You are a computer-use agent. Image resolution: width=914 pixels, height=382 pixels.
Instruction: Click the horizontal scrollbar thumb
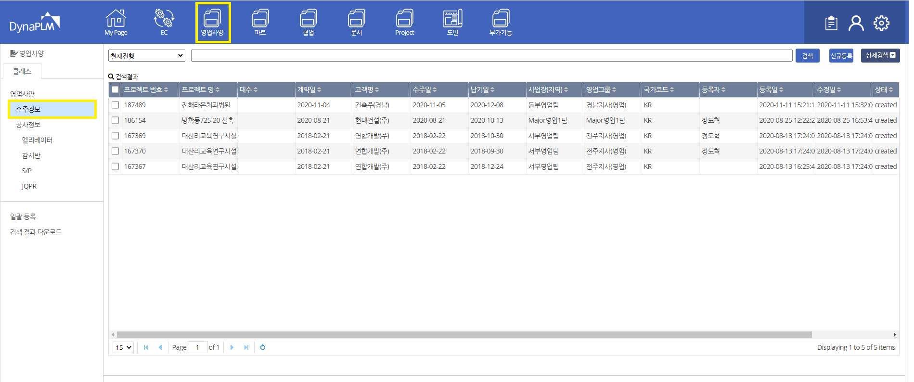pos(464,334)
